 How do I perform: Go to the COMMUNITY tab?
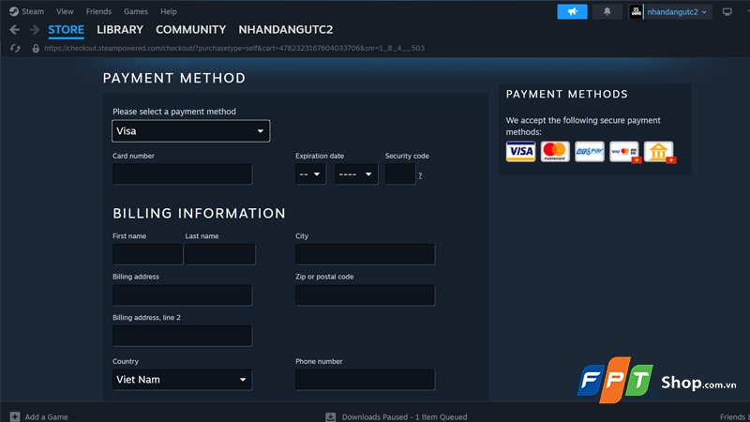191,30
